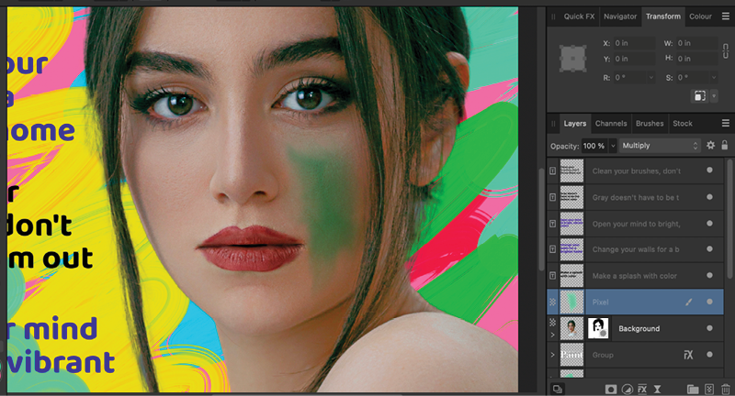
Task: Click the layer lock padlock icon
Action: pos(724,146)
